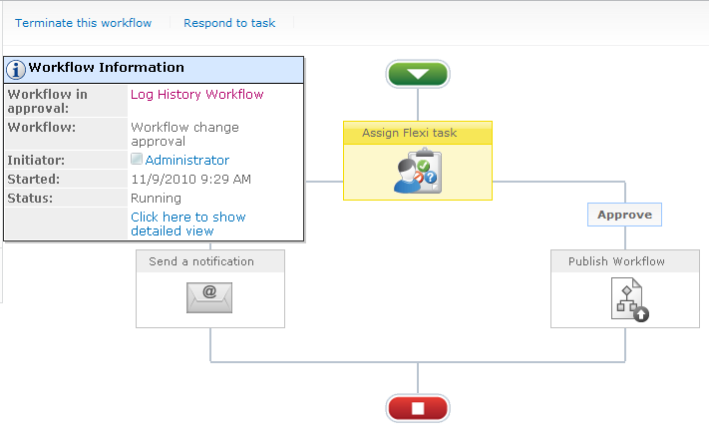Click the presence icon beside Administrator
Image resolution: width=709 pixels, height=448 pixels.
click(137, 159)
